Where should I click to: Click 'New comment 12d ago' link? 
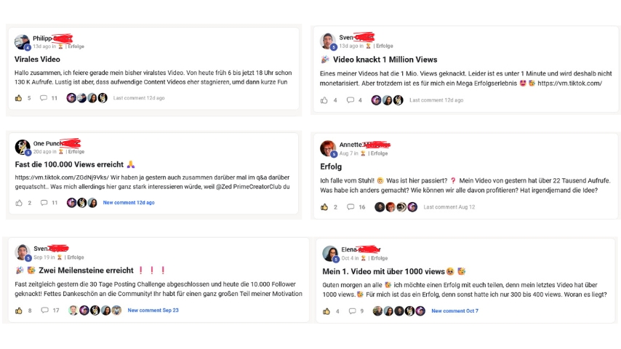129,203
